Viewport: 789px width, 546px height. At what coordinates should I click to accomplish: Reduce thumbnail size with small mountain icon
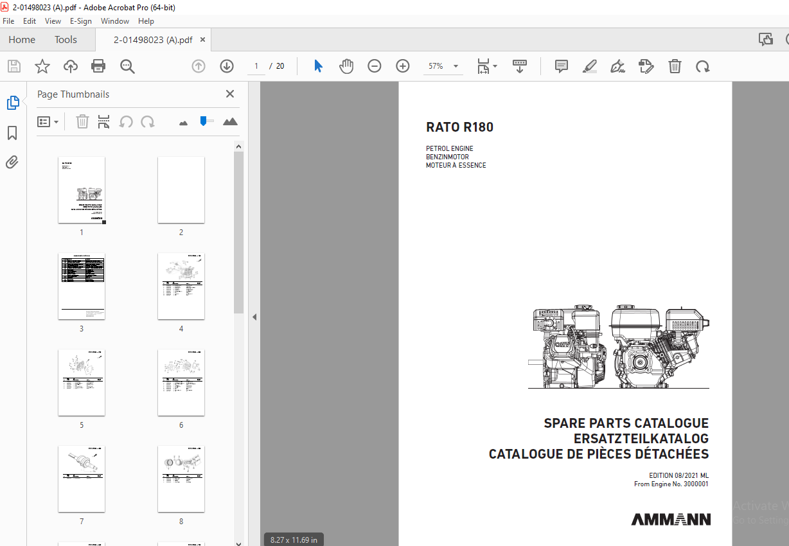coord(184,122)
